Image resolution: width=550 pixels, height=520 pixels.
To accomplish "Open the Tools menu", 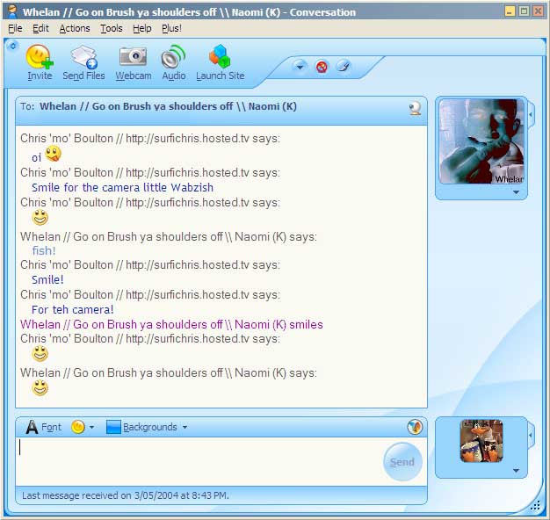I will [x=112, y=28].
